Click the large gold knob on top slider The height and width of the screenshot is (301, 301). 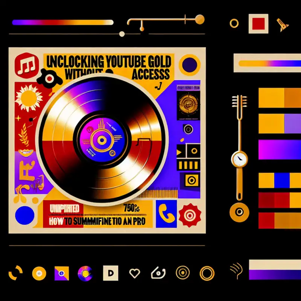[x=200, y=20]
